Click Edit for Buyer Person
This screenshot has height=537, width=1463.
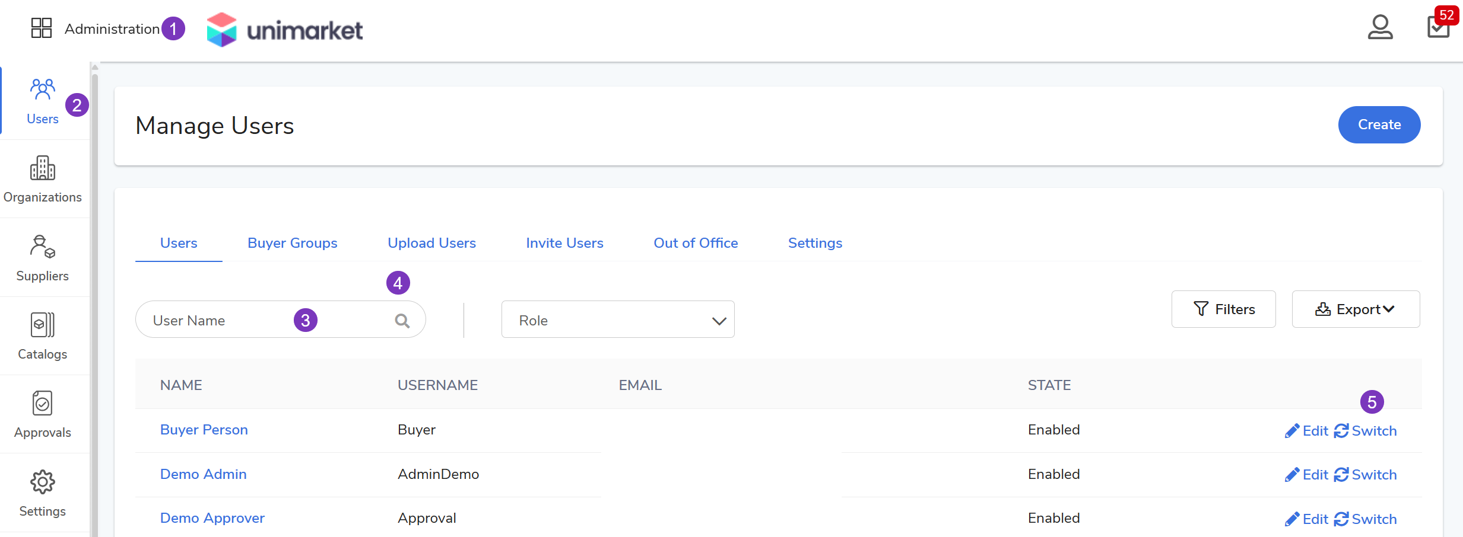(x=1306, y=431)
